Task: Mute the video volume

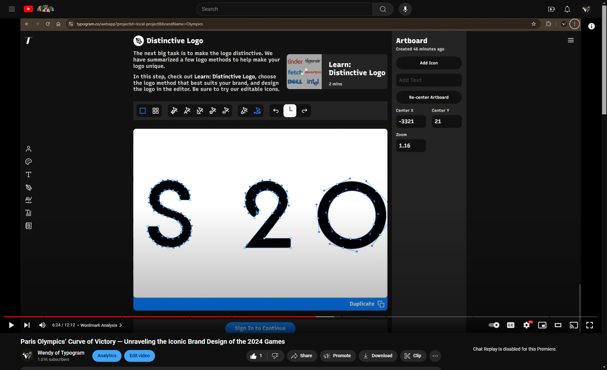Action: point(42,325)
